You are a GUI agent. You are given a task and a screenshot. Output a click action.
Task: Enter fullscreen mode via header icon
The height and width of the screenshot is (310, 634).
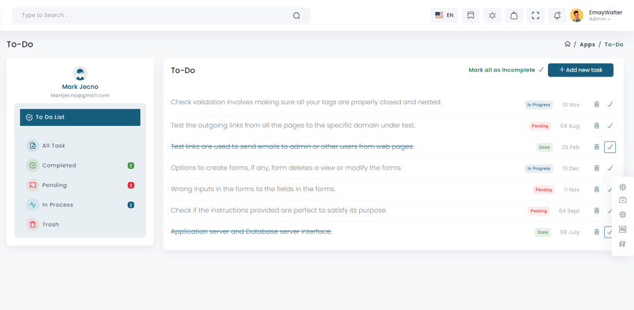click(535, 15)
